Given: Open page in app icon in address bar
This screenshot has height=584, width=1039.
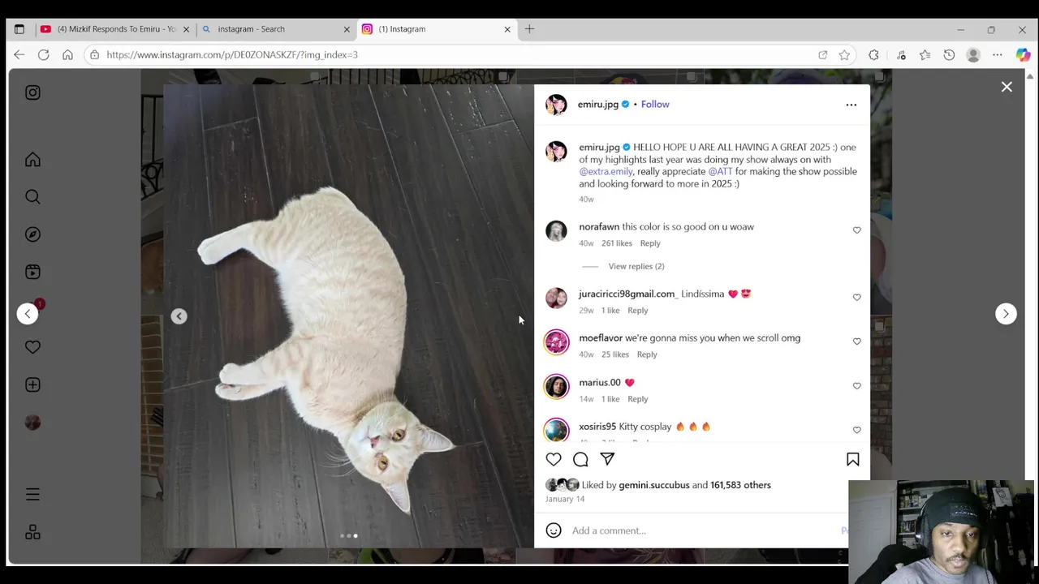Looking at the screenshot, I should (x=822, y=55).
